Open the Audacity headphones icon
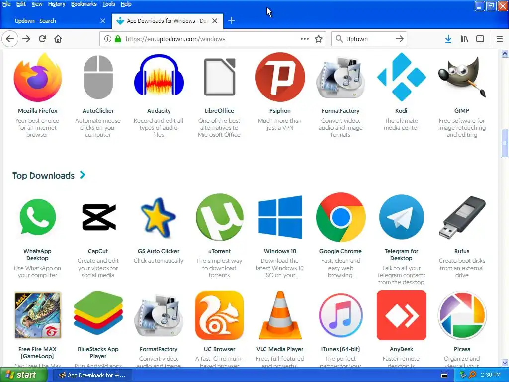 click(159, 76)
